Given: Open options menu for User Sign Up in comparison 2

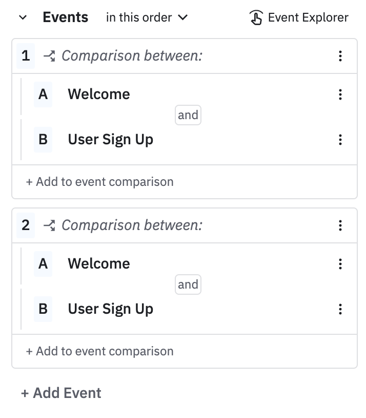Looking at the screenshot, I should point(340,309).
